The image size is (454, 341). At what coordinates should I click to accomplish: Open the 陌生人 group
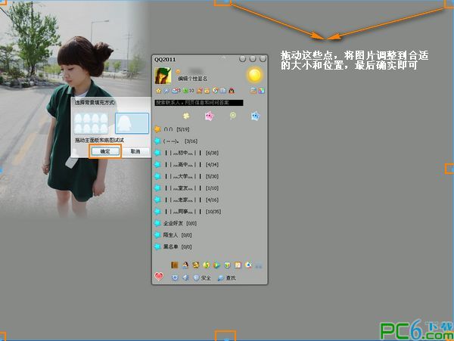click(x=177, y=235)
